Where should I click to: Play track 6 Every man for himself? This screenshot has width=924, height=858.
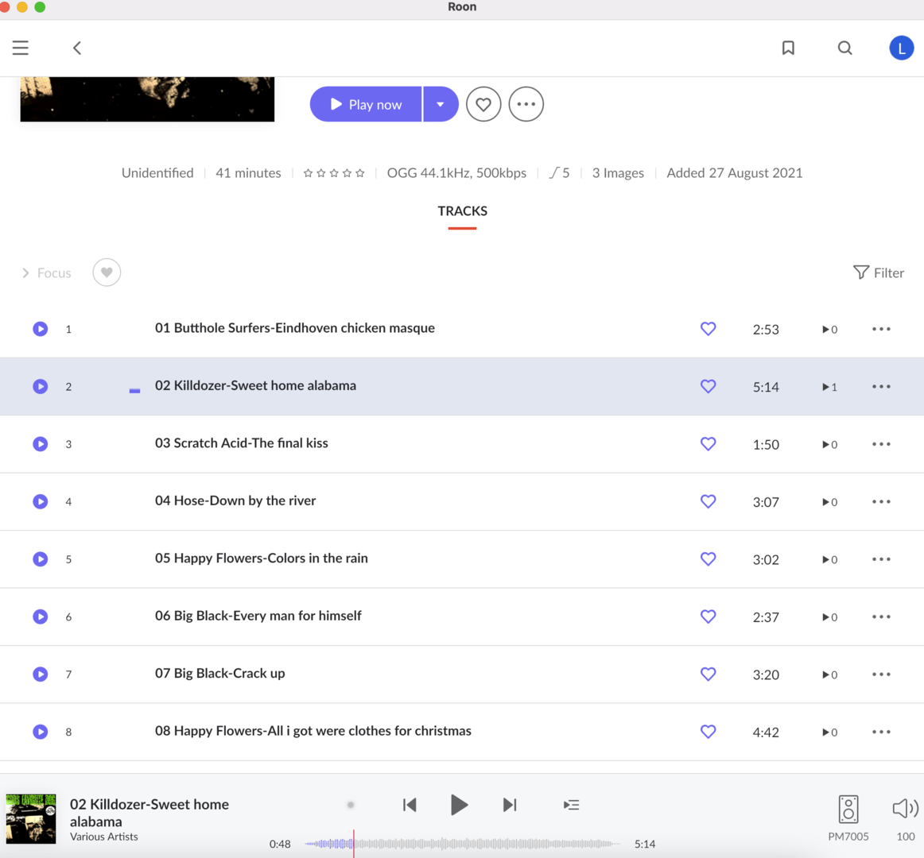pyautogui.click(x=40, y=616)
